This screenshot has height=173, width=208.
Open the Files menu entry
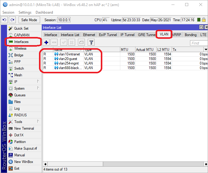point(24,102)
